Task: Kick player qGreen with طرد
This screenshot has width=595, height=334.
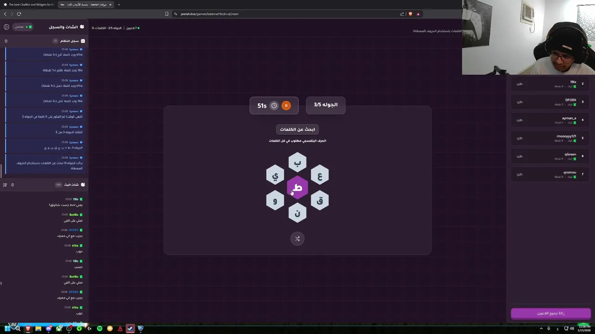Action: coord(520,156)
